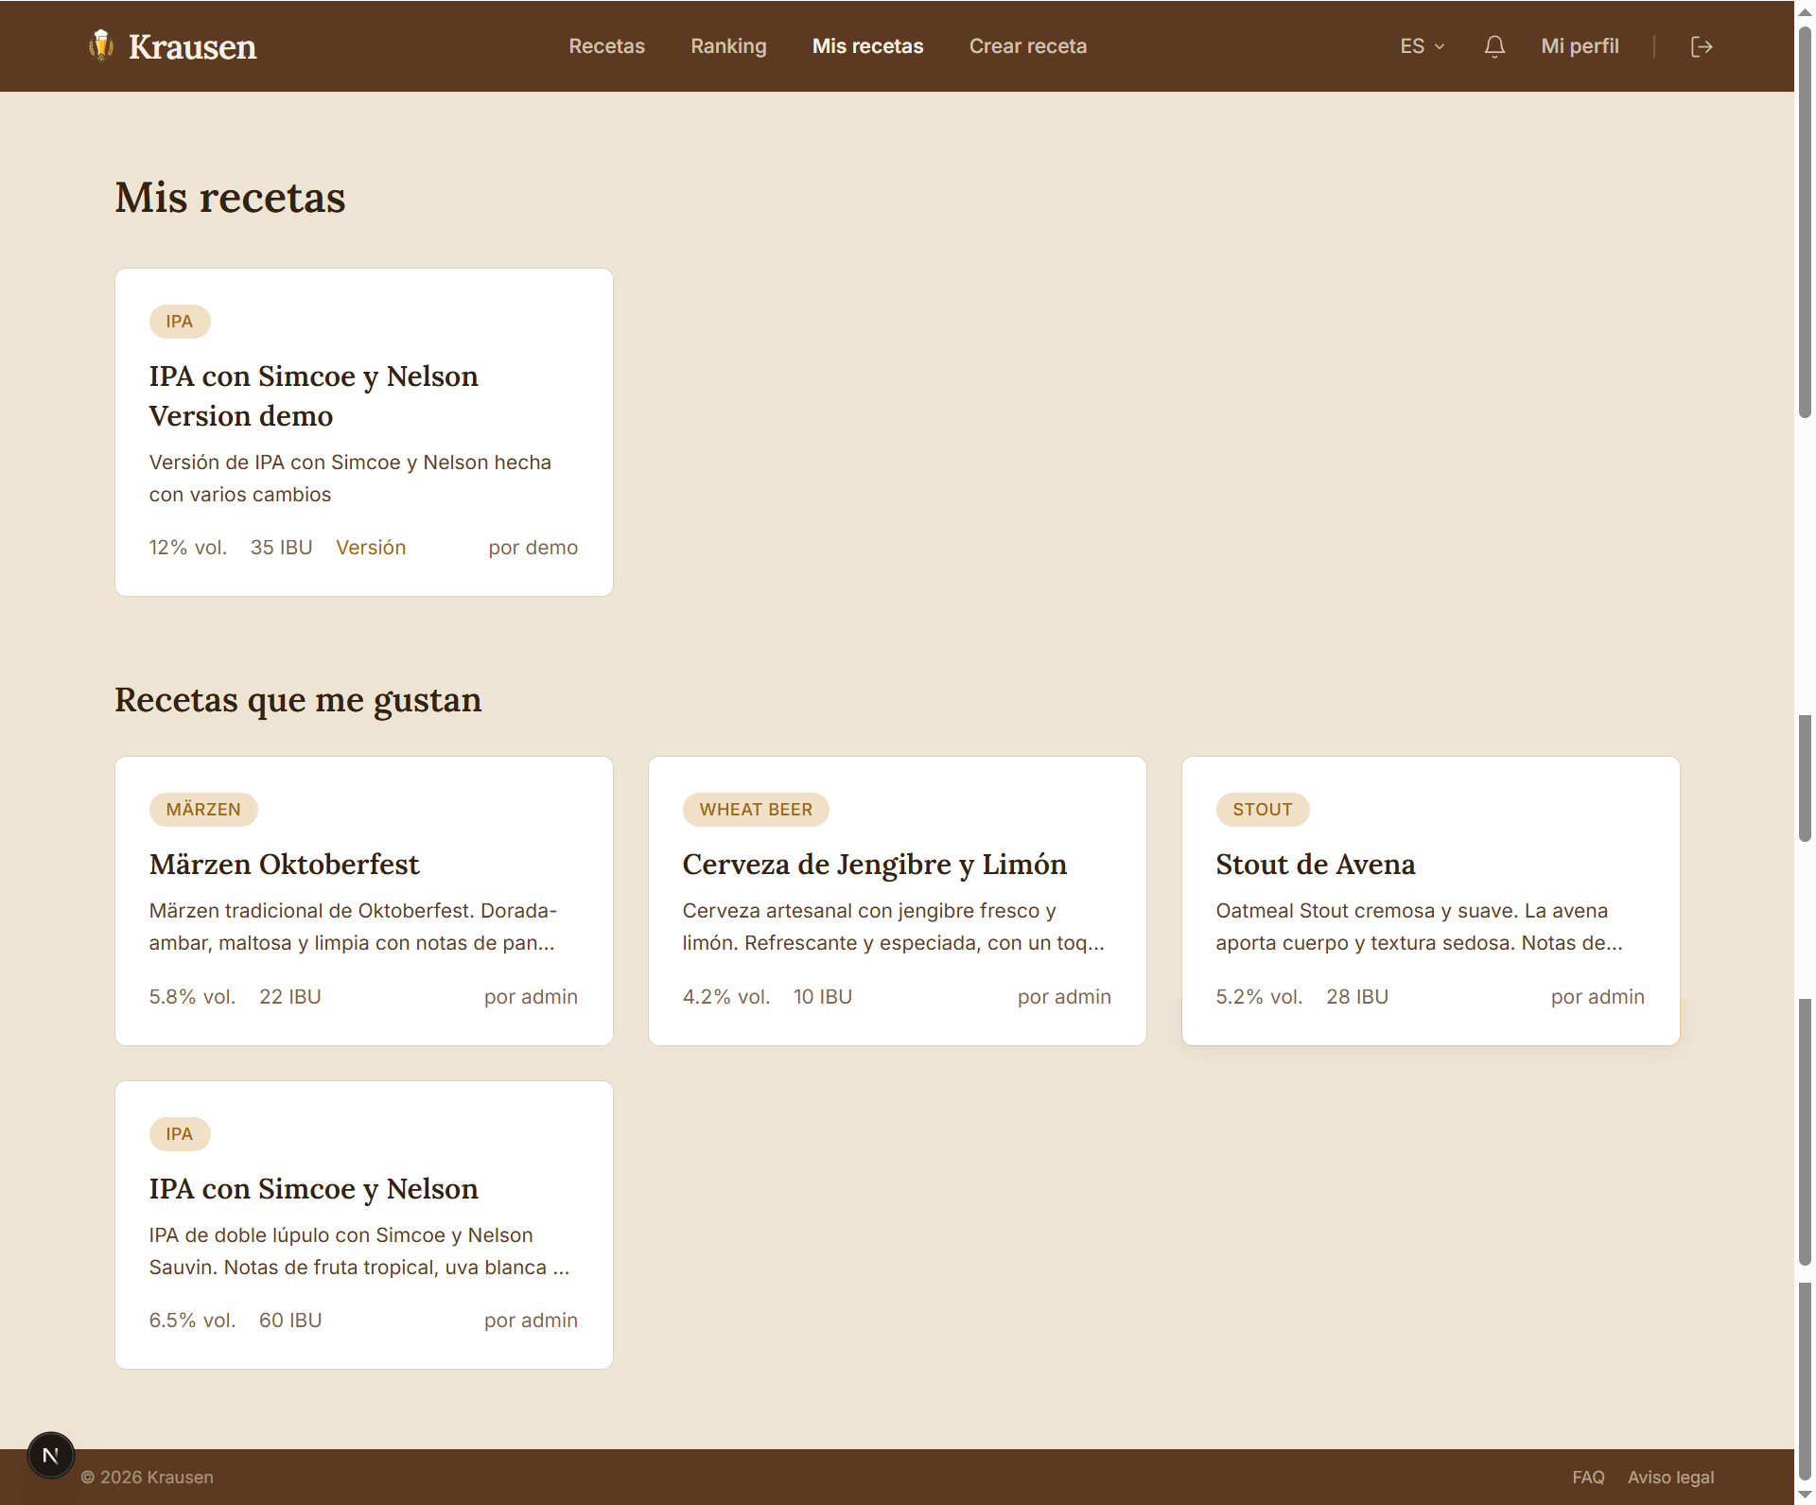Go to the Ranking page
Screen dimensions: 1816x1505
(728, 46)
